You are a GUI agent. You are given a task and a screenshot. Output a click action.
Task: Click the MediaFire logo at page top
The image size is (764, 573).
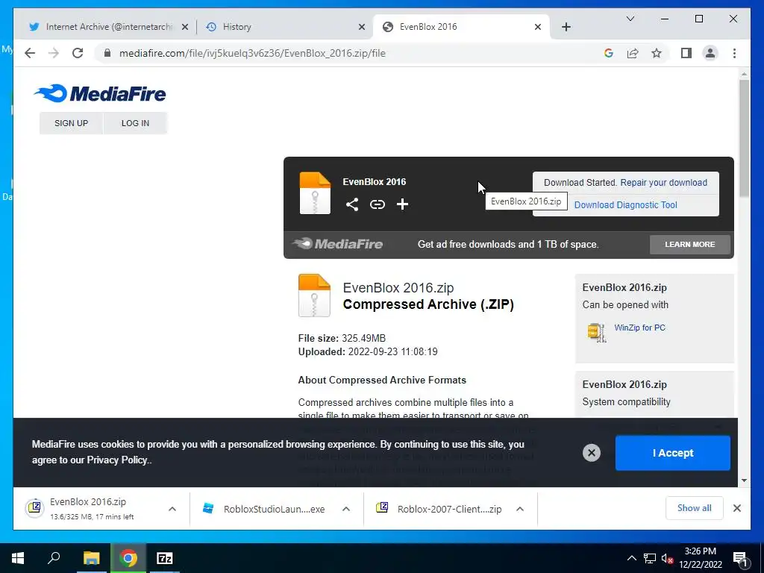[100, 93]
